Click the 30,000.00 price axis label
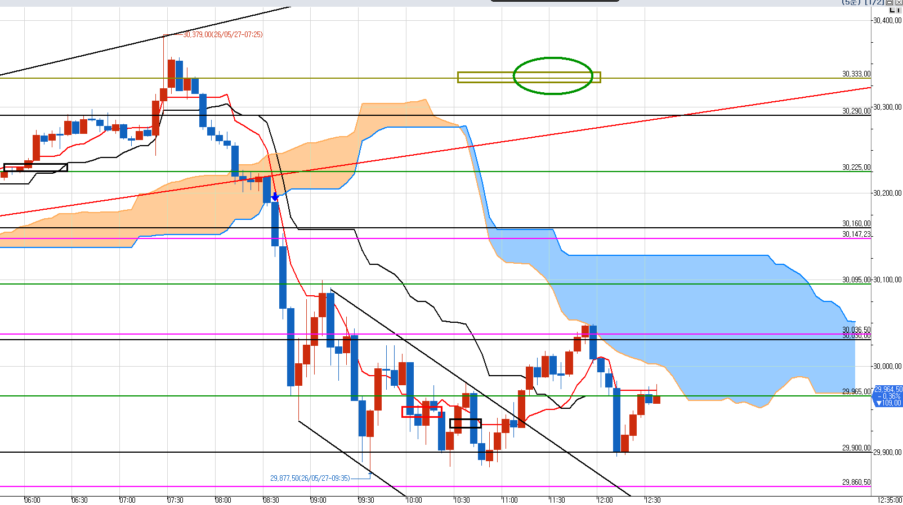This screenshot has height=505, width=903. click(887, 366)
